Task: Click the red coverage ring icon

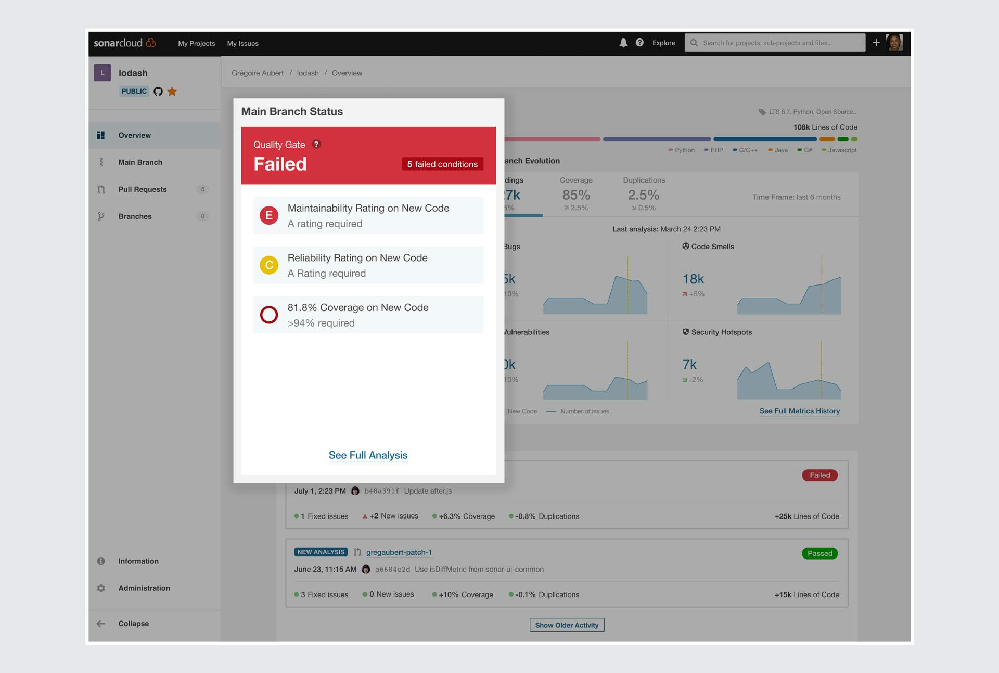Action: [x=269, y=315]
